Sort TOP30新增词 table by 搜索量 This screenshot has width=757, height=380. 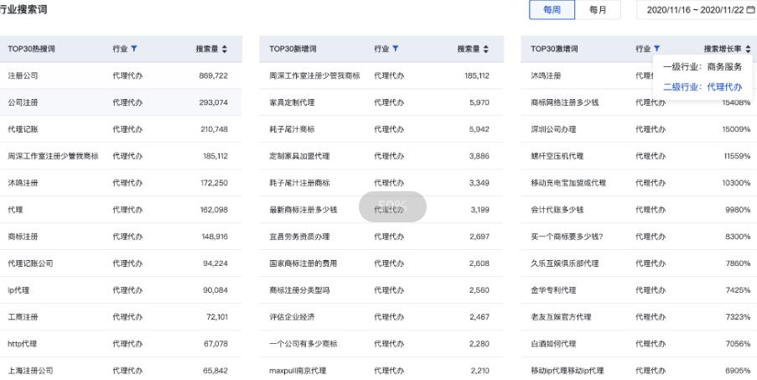486,49
